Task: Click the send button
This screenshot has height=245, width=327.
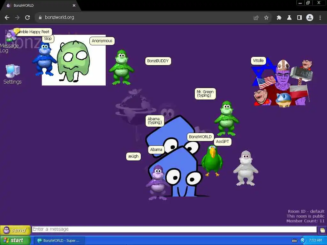Action: (15, 230)
